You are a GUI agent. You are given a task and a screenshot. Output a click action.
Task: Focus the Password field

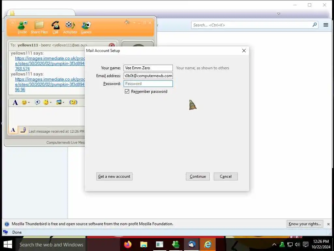click(148, 84)
